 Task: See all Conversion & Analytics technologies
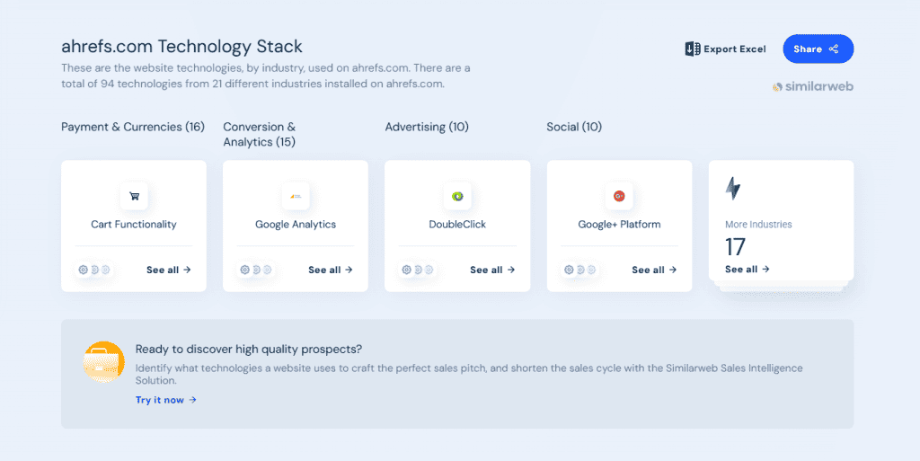(331, 270)
